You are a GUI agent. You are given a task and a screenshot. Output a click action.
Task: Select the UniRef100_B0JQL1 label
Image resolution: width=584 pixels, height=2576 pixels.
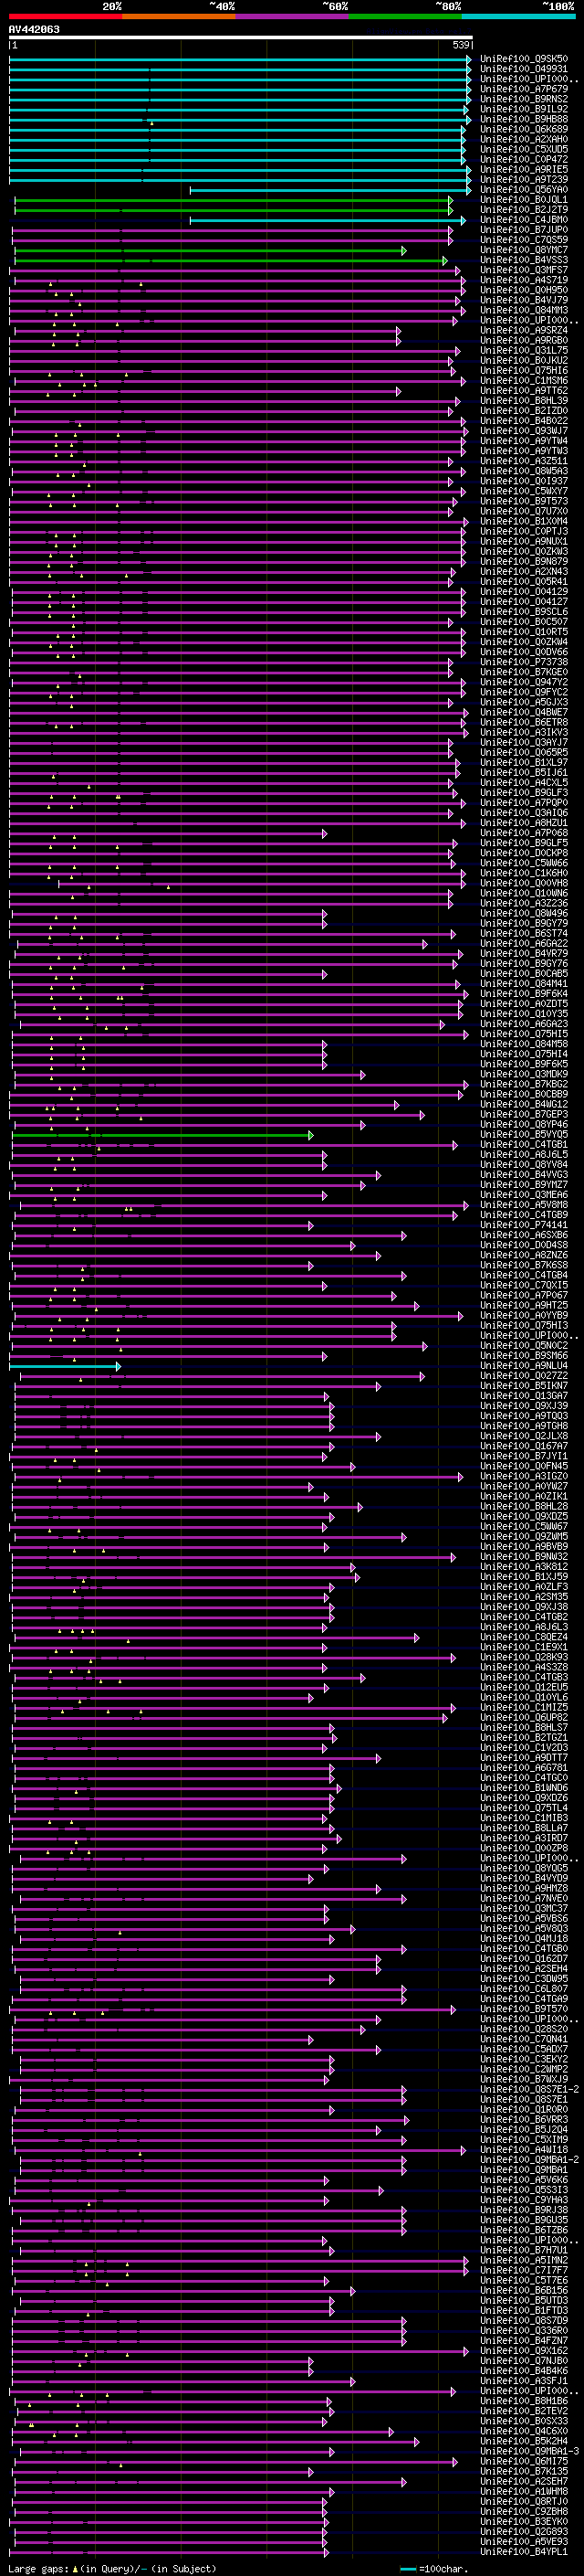tap(524, 199)
